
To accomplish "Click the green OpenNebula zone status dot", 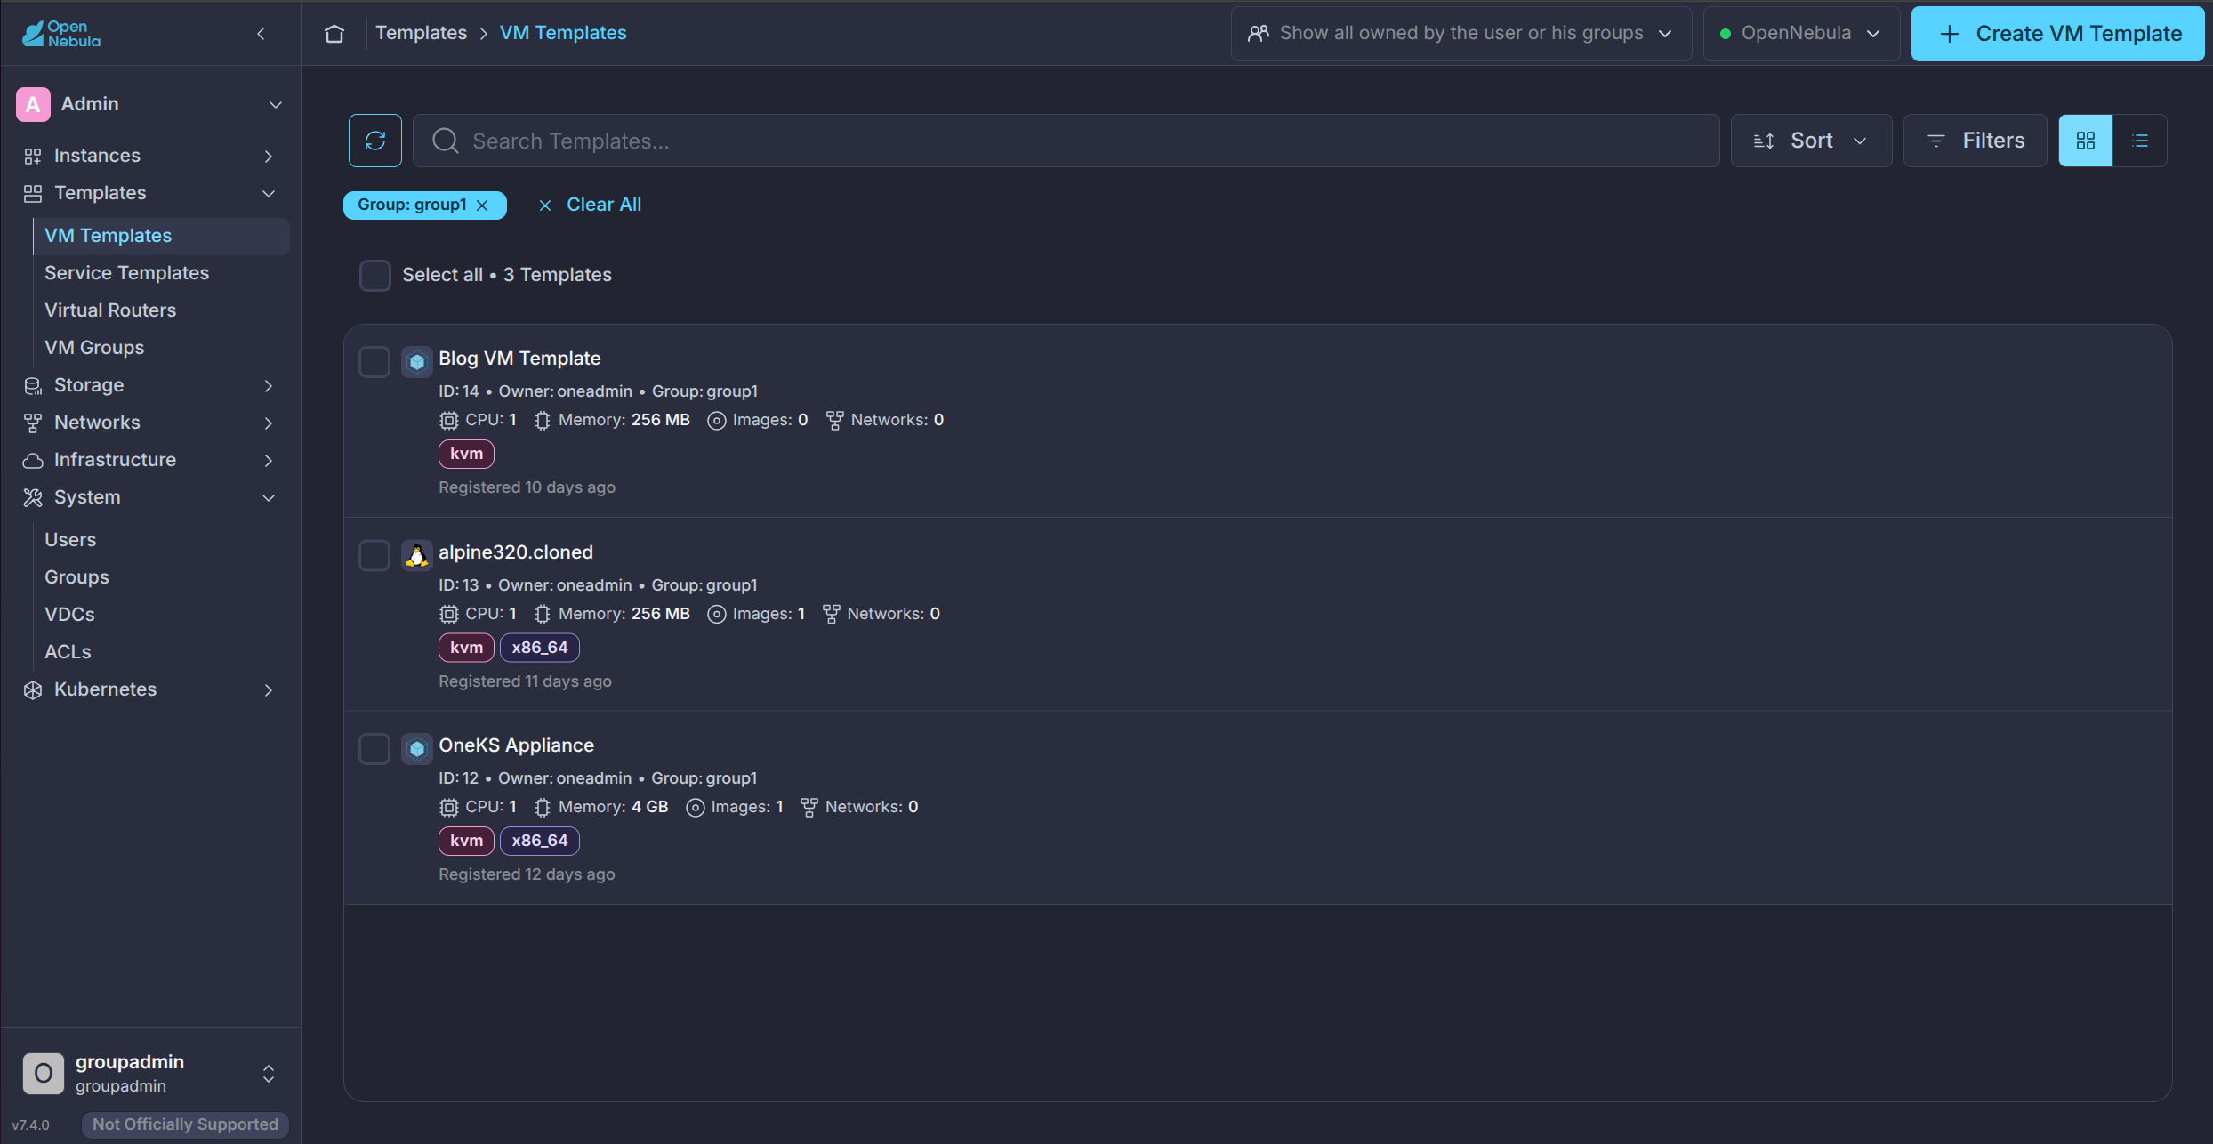I will (1726, 34).
